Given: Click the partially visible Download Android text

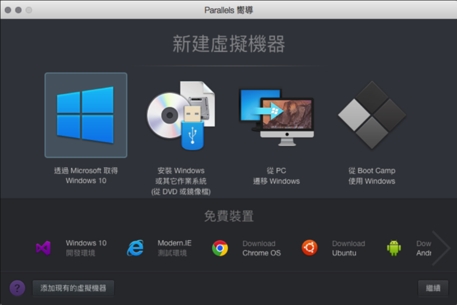Looking at the screenshot, I should point(424,248).
